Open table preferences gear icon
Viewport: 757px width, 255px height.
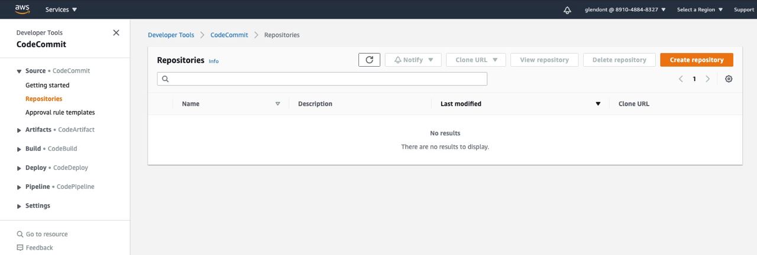[x=729, y=79]
